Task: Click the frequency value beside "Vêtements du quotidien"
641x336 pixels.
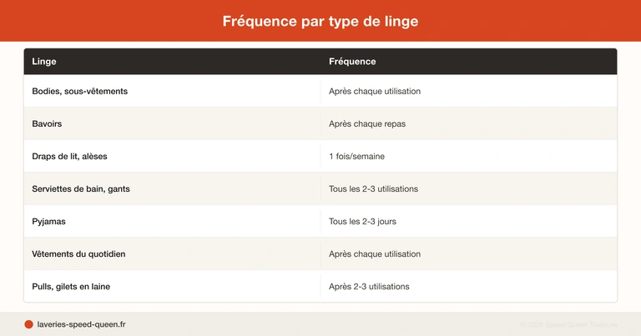Action: tap(375, 253)
